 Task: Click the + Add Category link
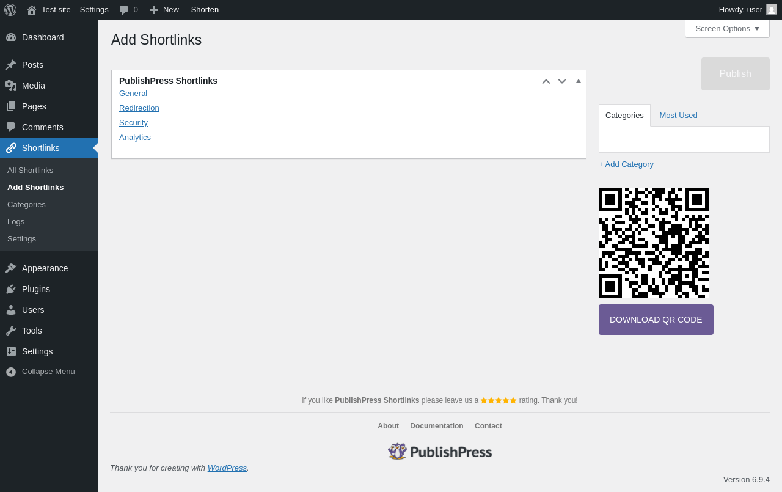click(626, 164)
